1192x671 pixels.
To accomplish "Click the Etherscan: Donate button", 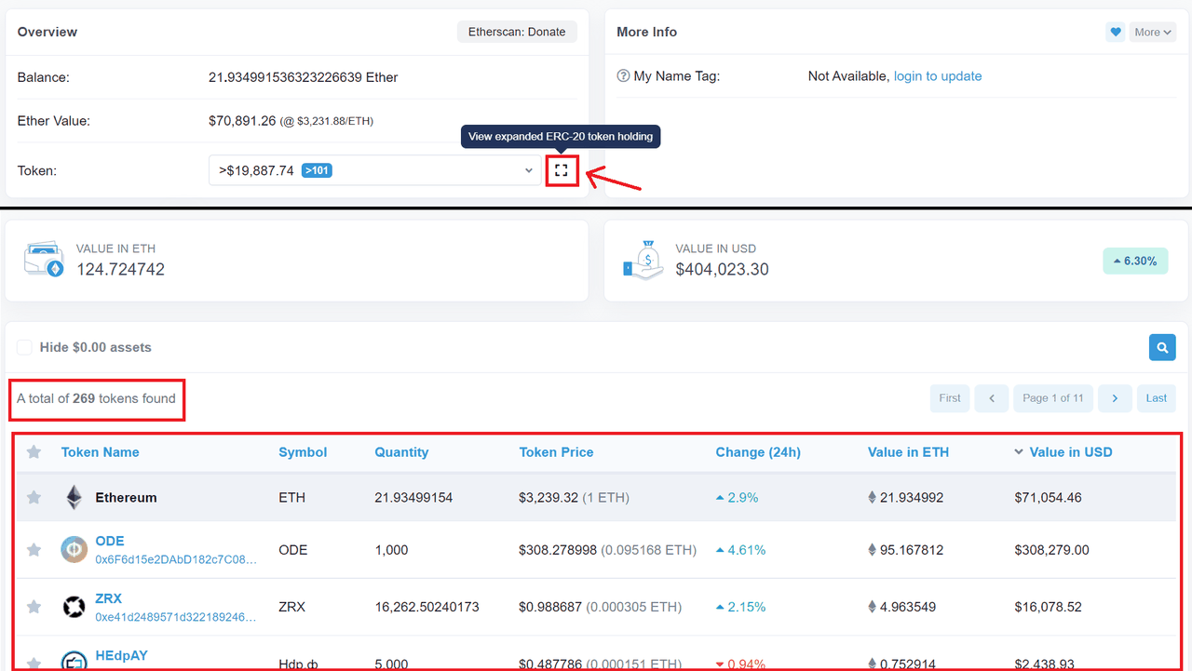I will click(517, 31).
